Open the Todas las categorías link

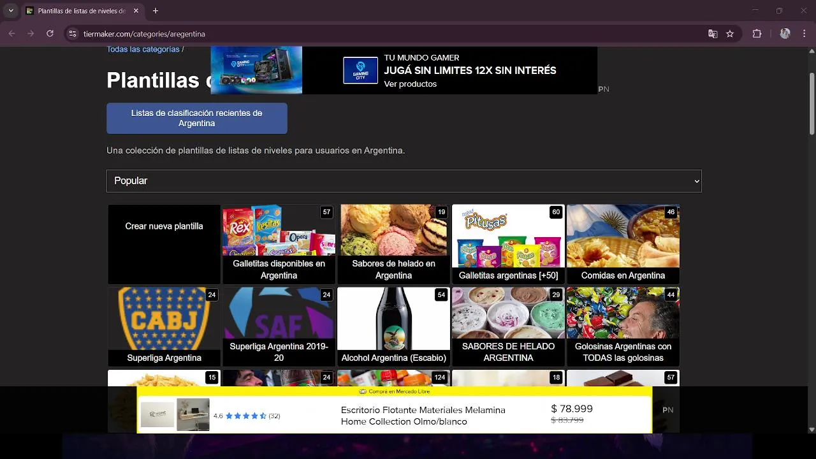pyautogui.click(x=143, y=49)
